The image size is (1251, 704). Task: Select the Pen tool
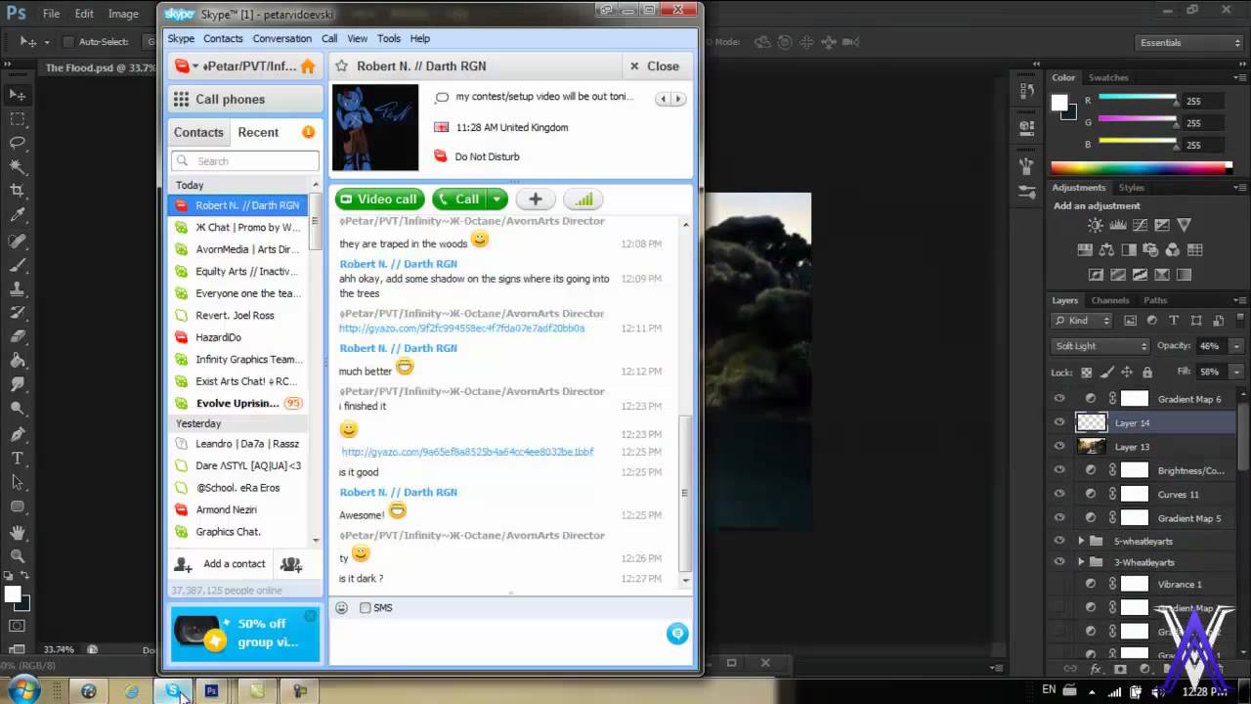(x=18, y=433)
